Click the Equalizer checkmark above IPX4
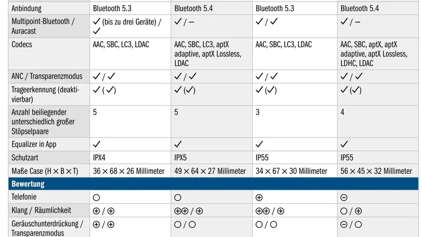 point(96,144)
